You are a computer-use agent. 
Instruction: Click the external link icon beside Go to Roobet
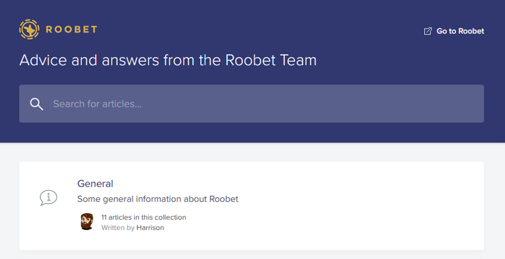click(x=428, y=31)
